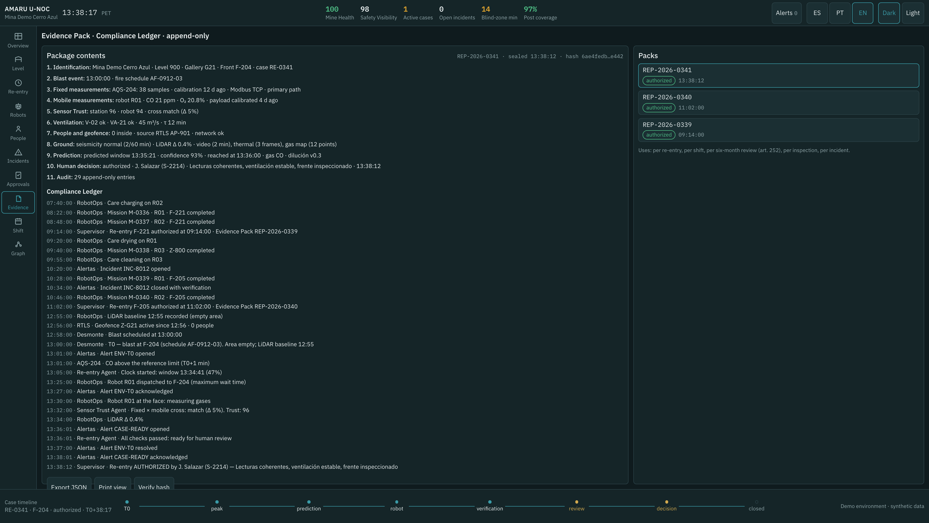Screen dimensions: 929x523
Task: Click the decision timeline marker
Action: coord(666,506)
